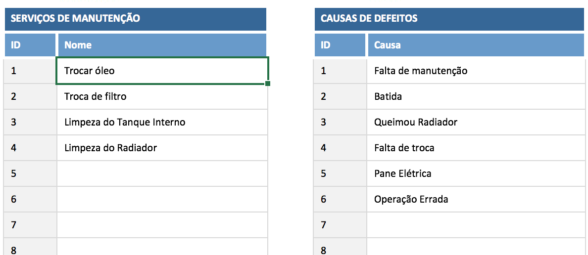Viewport: 588px width, 255px height.
Task: Select empty name cell in services row 5
Action: pos(162,173)
